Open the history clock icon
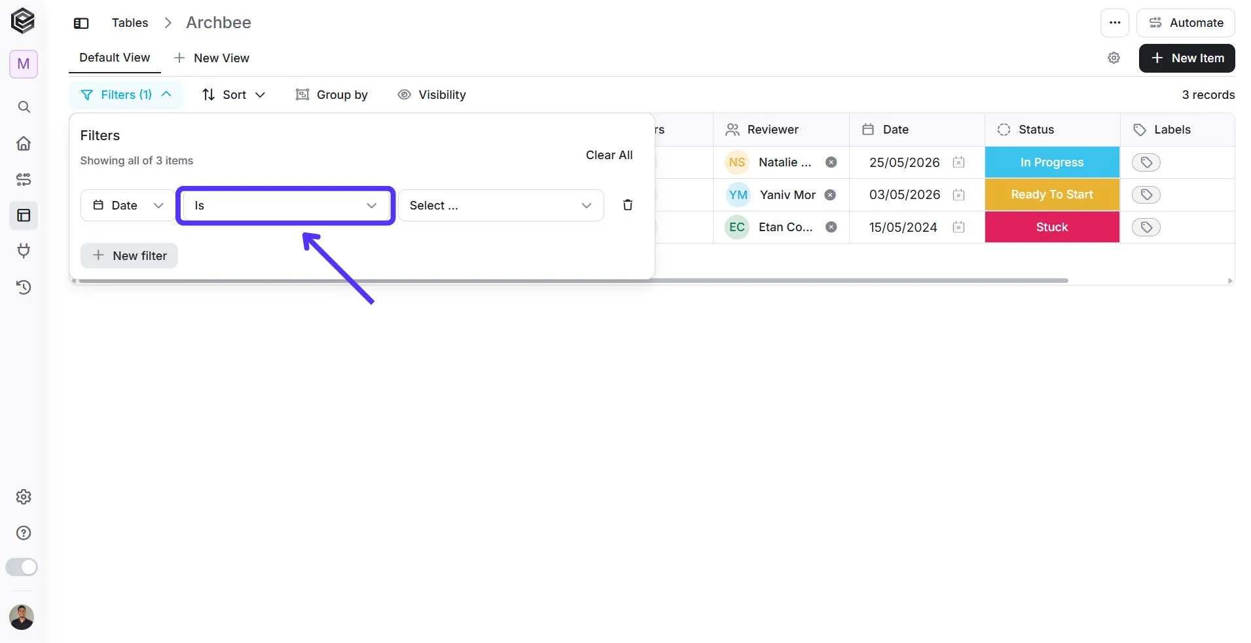Image resolution: width=1251 pixels, height=643 pixels. click(x=24, y=287)
